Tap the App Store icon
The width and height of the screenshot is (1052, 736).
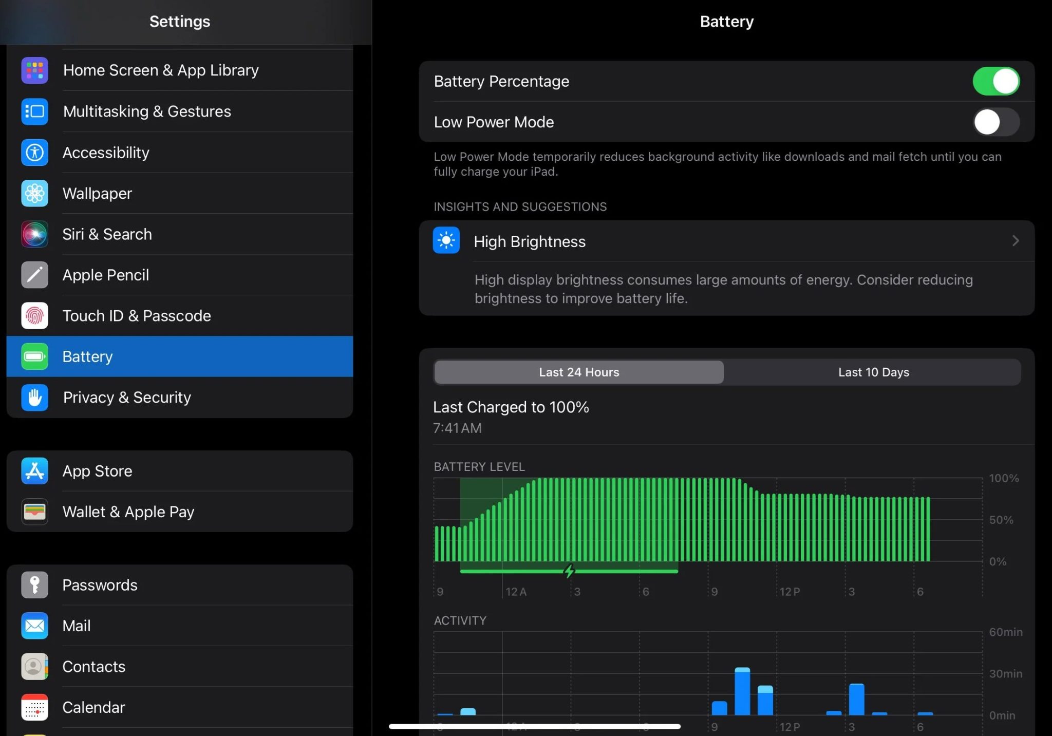point(34,471)
